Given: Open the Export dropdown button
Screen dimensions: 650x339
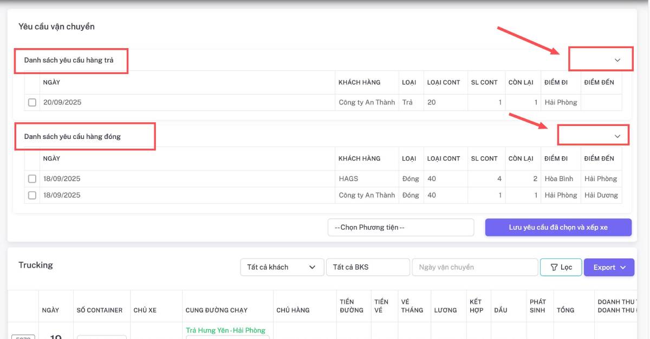Looking at the screenshot, I should (x=608, y=267).
